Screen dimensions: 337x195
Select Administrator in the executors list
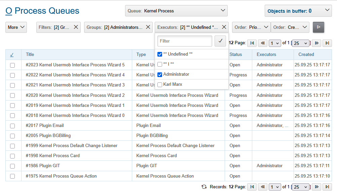[x=160, y=74]
